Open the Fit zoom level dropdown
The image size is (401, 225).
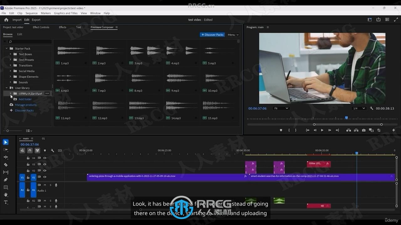coord(281,108)
